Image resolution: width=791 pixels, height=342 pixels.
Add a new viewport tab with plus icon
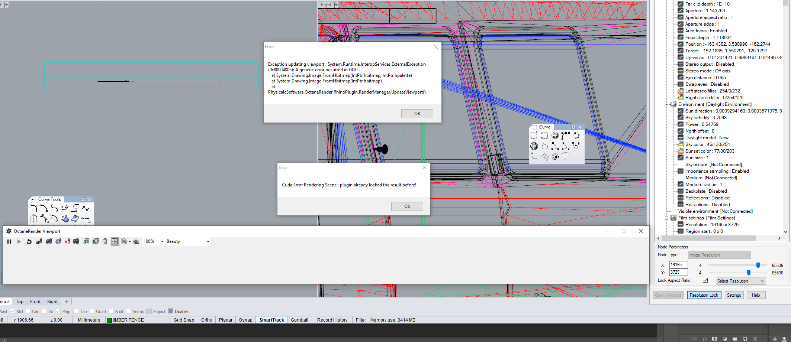[67, 302]
